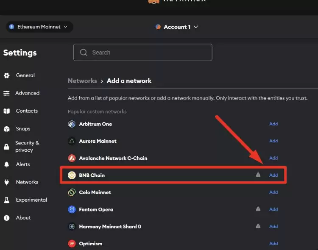Open General settings tab
The height and width of the screenshot is (250, 318).
point(25,75)
